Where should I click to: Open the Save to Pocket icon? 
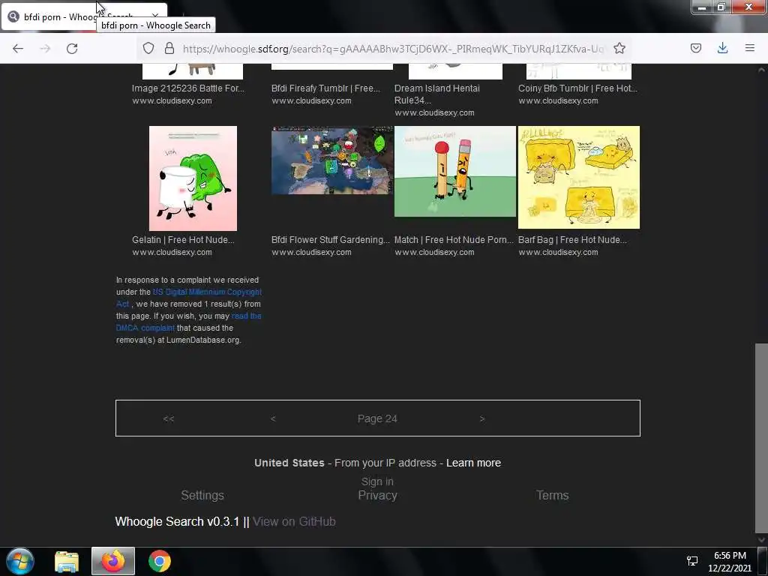pyautogui.click(x=695, y=48)
